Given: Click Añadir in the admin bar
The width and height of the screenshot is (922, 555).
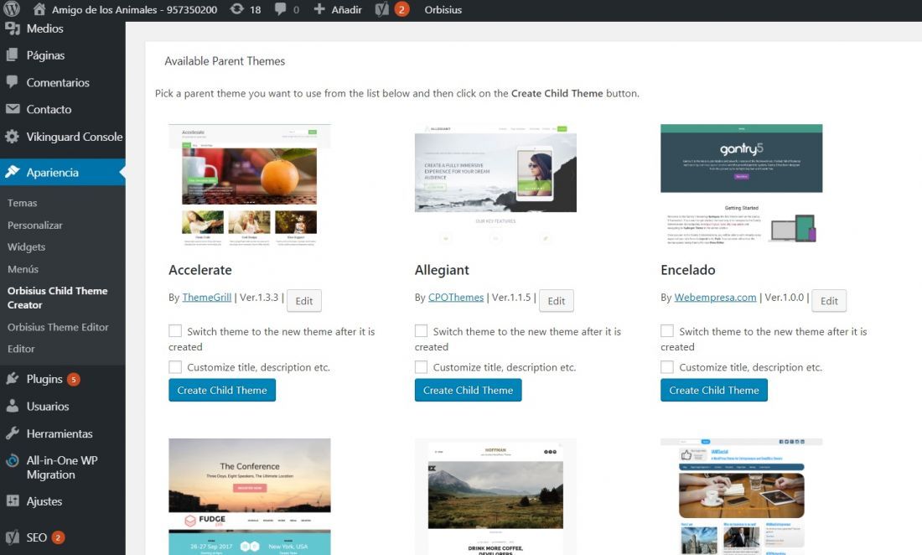Looking at the screenshot, I should tap(346, 9).
